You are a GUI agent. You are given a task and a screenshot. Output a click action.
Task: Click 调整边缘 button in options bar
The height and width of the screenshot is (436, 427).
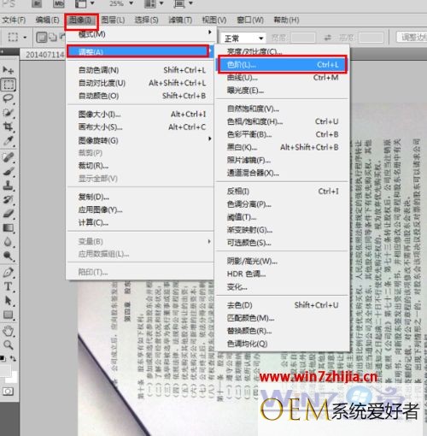coord(412,37)
